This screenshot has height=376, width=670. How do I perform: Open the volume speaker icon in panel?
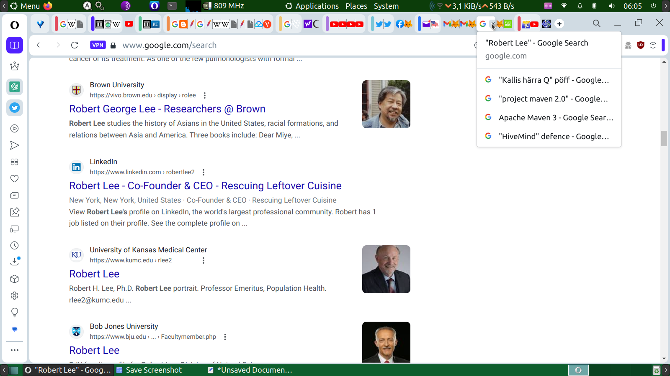coord(612,6)
